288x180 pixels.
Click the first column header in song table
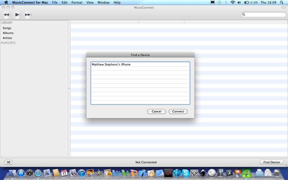click(104, 22)
